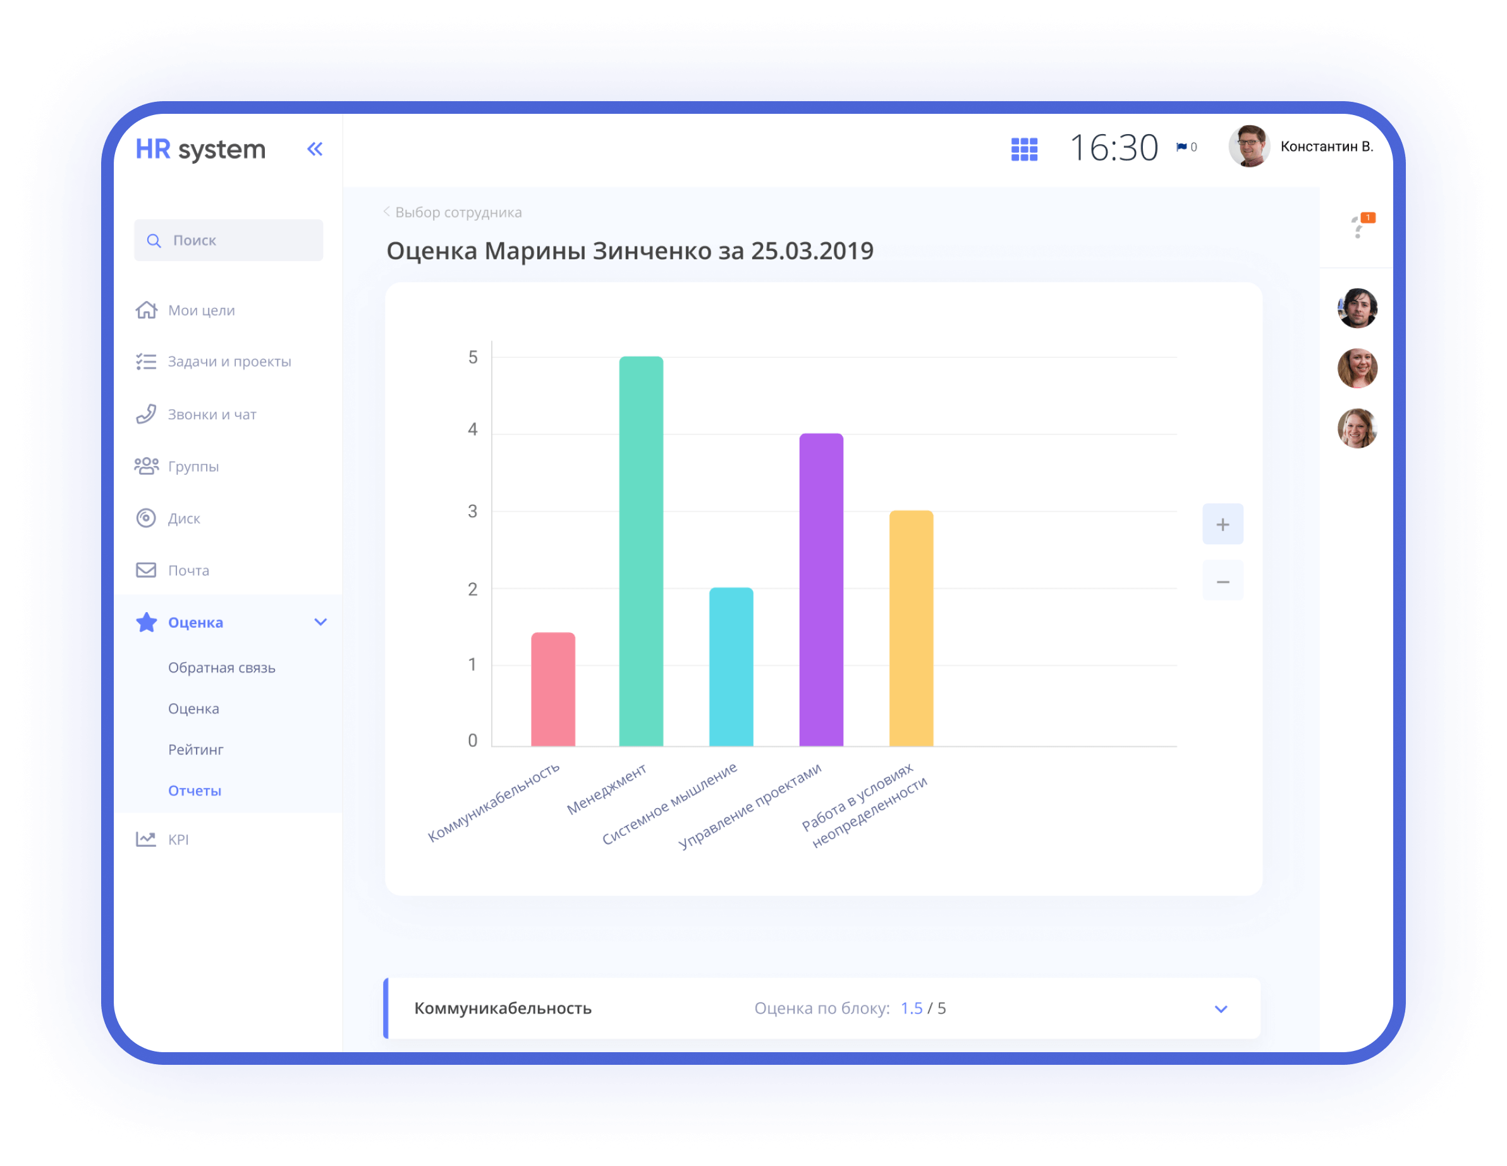Open Диск disk icon
The width and height of the screenshot is (1507, 1166).
coord(146,518)
